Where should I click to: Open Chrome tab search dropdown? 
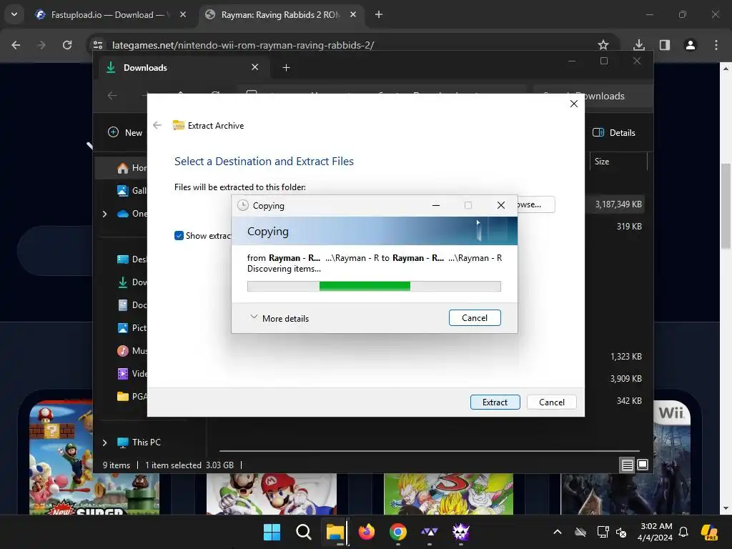point(14,14)
